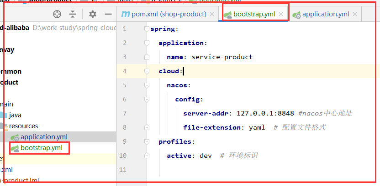Click application.yml file icon in tree
380x186 pixels.
click(x=15, y=137)
